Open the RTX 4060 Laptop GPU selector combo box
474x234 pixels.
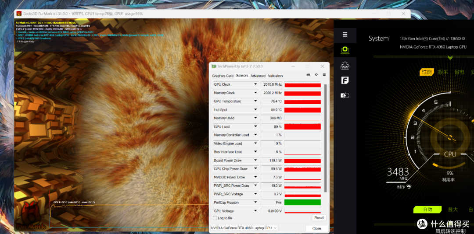(x=244, y=228)
